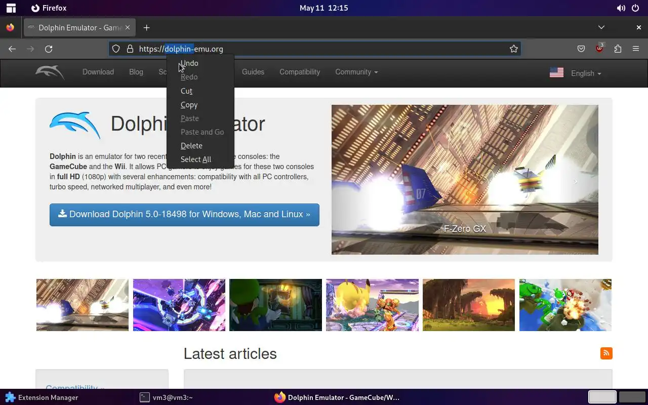Viewport: 648px width, 405px height.
Task: Click the blue Dolphin logo in header
Action: tap(75, 125)
